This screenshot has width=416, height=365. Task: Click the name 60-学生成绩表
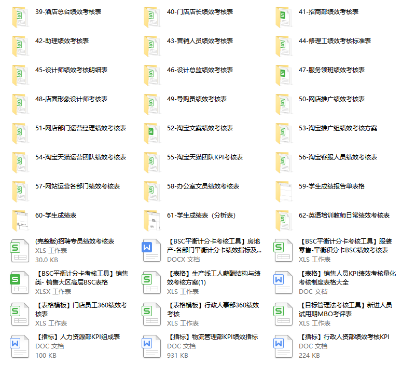click(x=56, y=215)
